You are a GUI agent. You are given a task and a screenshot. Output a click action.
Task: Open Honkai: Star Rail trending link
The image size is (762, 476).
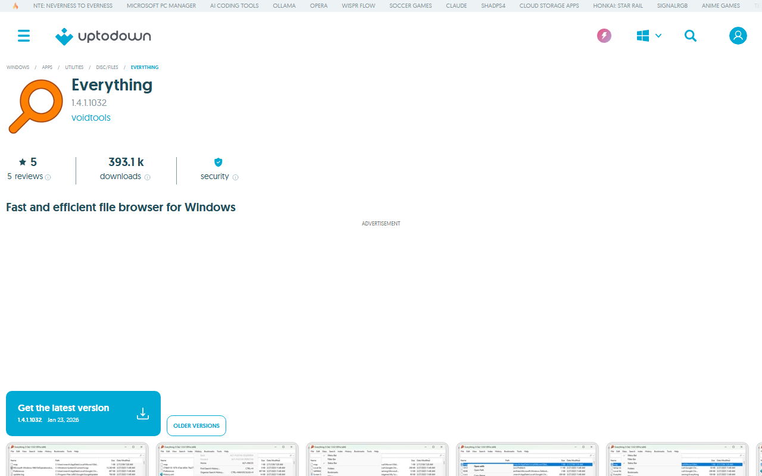click(x=618, y=6)
